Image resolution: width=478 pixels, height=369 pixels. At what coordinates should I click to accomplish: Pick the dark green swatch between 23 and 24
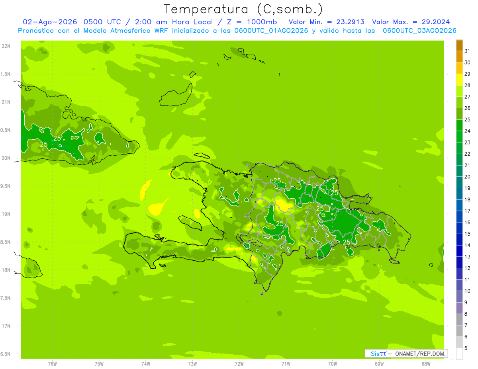click(459, 137)
